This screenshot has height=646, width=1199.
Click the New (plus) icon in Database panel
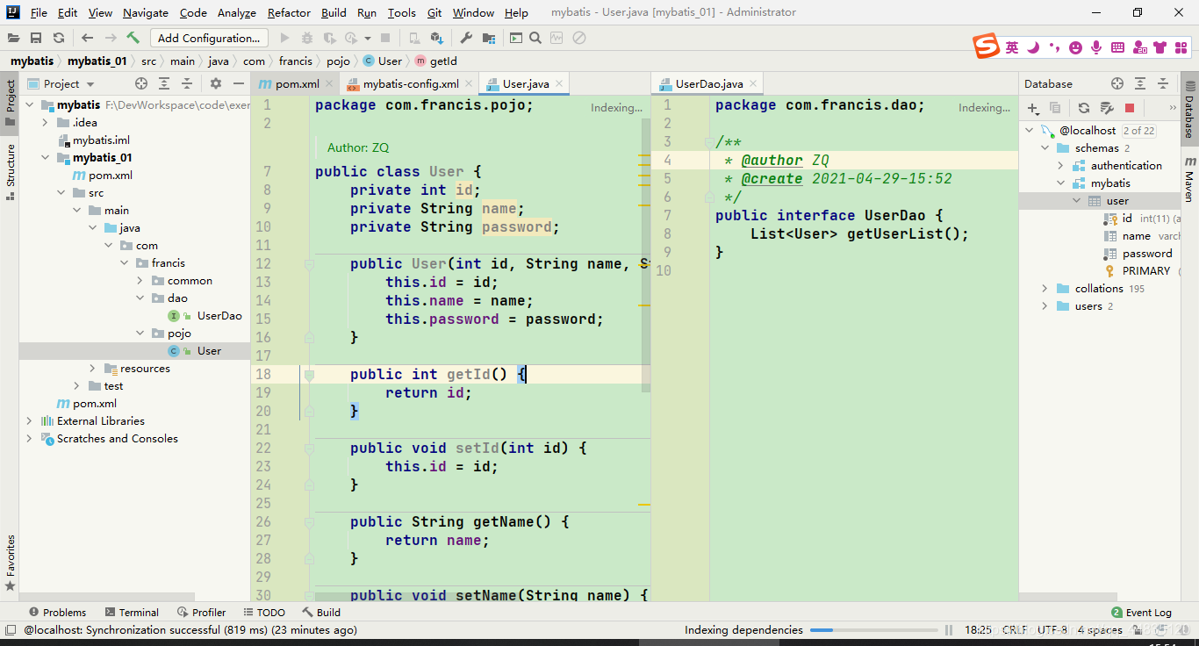(x=1033, y=108)
